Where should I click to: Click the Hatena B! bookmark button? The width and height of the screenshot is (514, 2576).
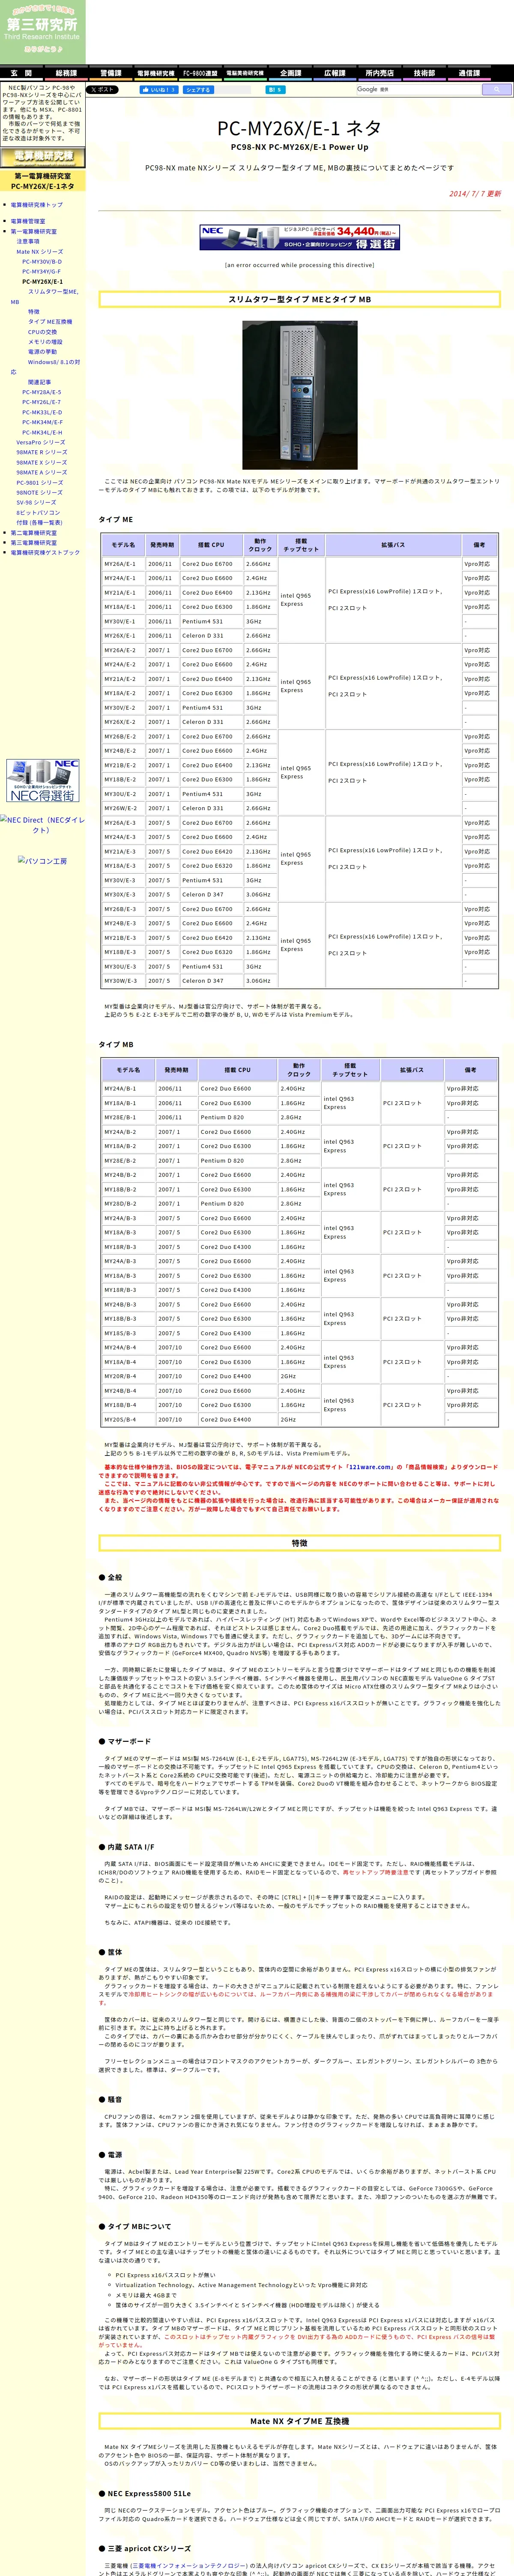pyautogui.click(x=275, y=90)
